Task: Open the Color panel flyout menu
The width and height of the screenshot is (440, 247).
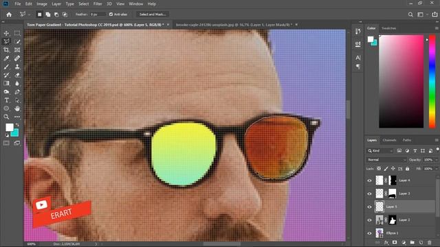Action: click(437, 28)
